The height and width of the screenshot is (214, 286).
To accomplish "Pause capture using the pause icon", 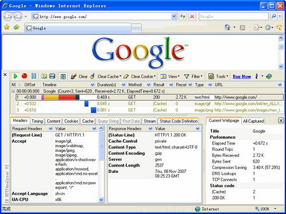I will (34, 76).
